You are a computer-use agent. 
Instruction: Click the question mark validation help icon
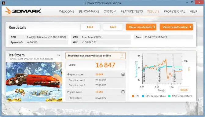pos(122,56)
